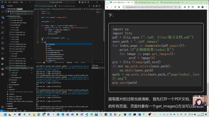Bookmark this page with the star icon

tap(179, 7)
